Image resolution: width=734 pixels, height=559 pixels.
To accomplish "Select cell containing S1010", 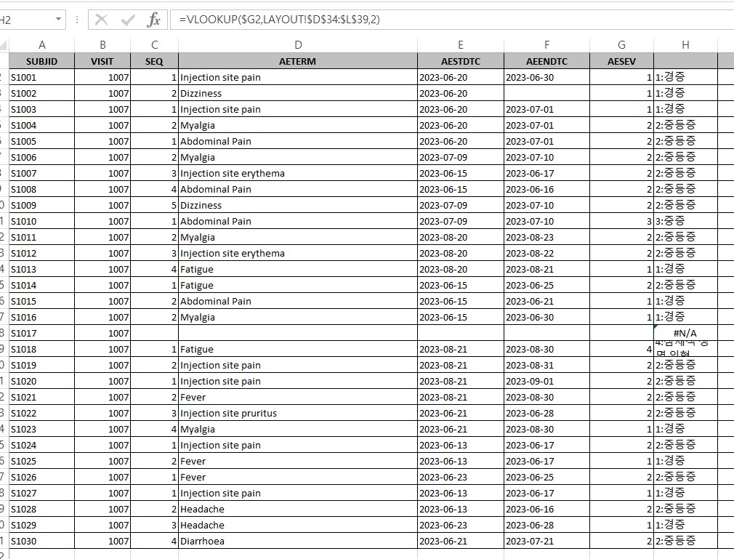I will [x=41, y=221].
